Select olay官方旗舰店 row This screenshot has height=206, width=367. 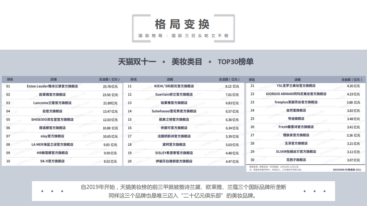pos(62,136)
